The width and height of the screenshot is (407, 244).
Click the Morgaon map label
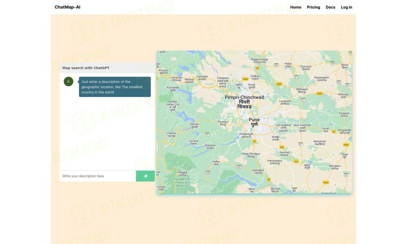[335, 167]
